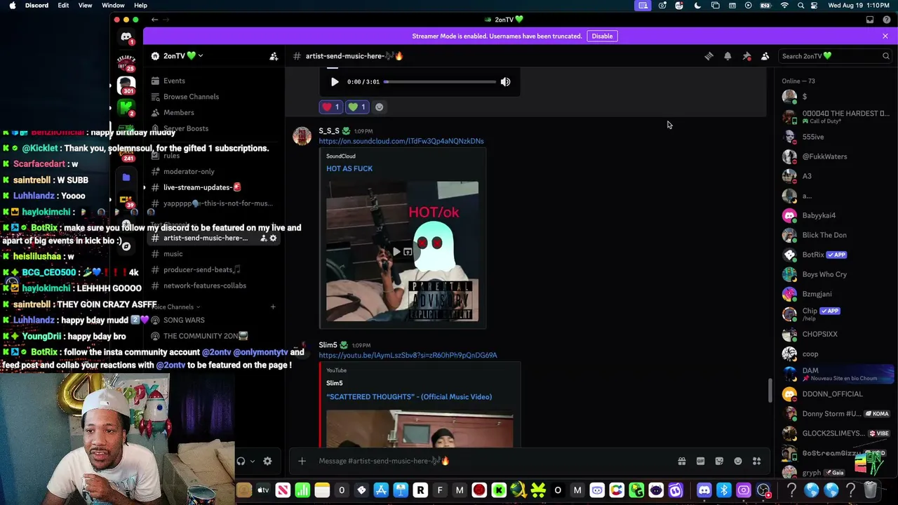Open Apple TV in the Dock
This screenshot has height=505, width=898.
[x=263, y=490]
